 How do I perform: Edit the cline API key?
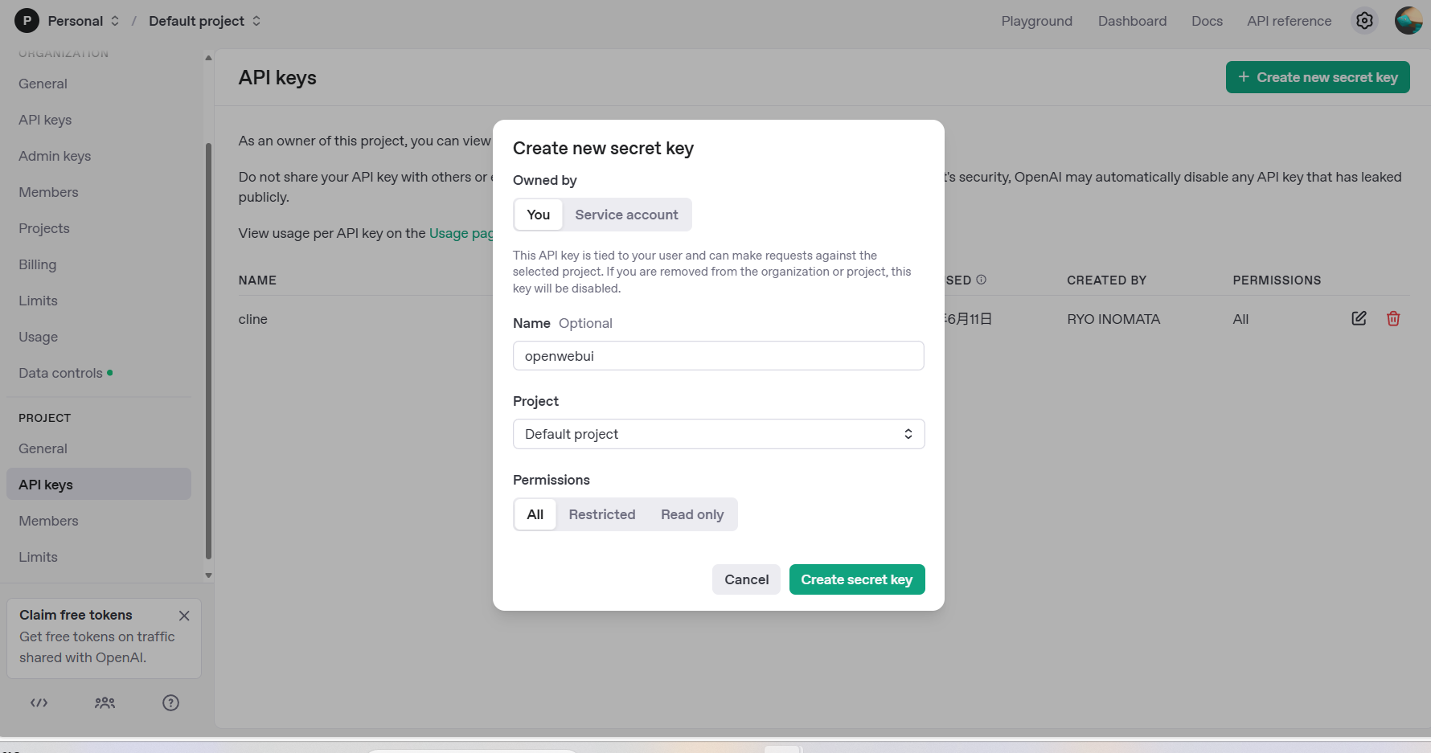(1359, 318)
